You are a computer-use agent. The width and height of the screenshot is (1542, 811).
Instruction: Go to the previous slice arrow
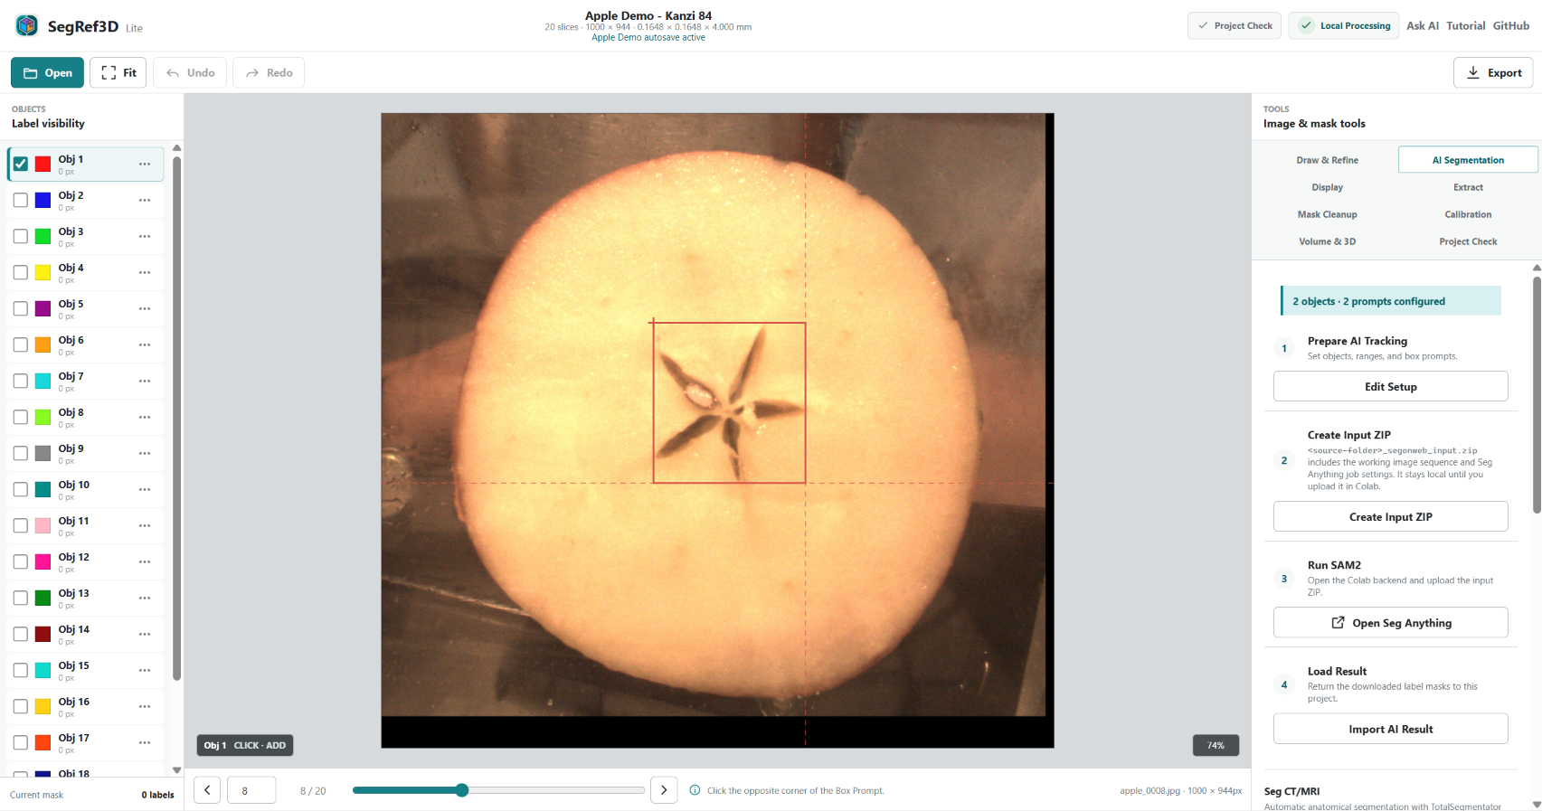[x=207, y=789]
